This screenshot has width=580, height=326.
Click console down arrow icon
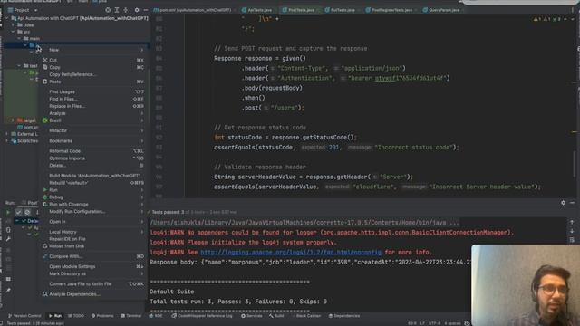(572, 231)
